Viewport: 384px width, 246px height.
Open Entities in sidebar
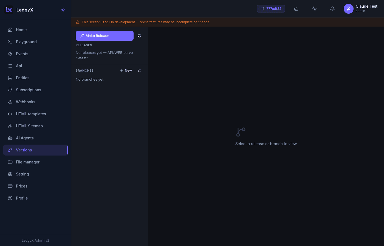click(x=35, y=78)
